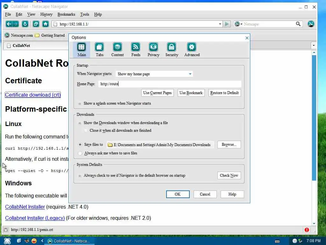Click the Help button in Options dialog
The height and width of the screenshot is (245, 326).
232,194
